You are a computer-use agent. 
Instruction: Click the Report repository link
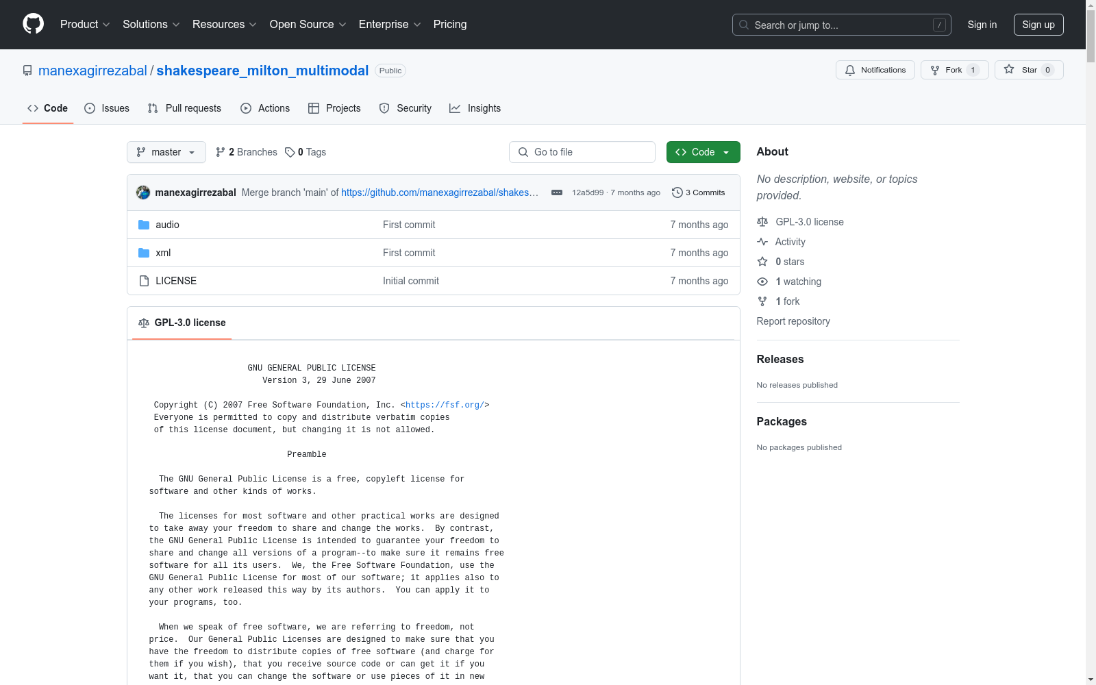tap(793, 321)
